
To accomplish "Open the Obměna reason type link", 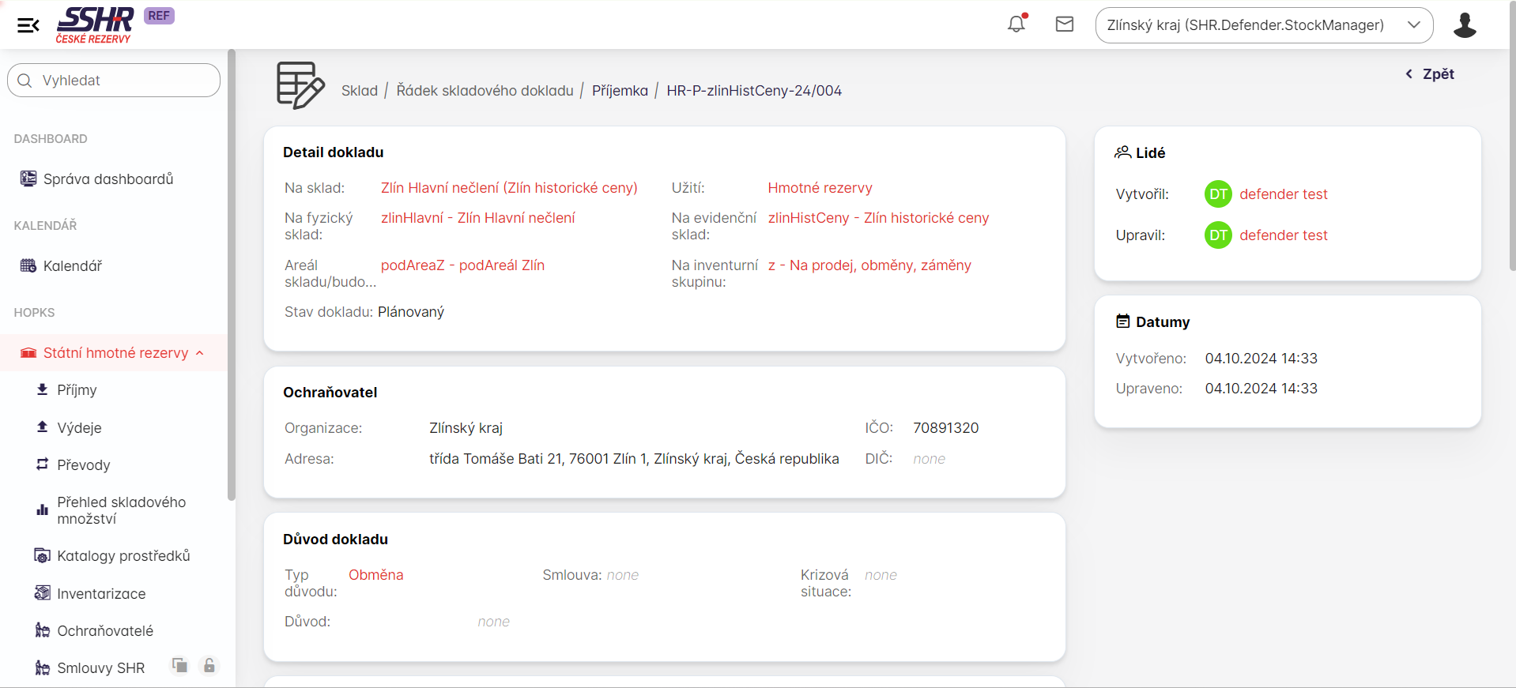I will pos(375,575).
